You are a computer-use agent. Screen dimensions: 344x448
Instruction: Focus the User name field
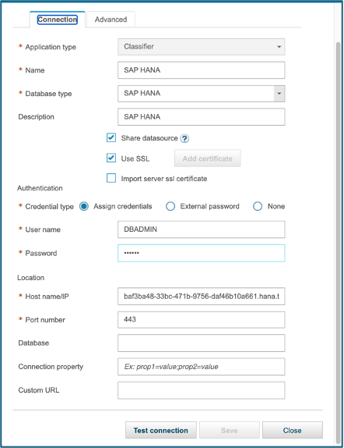click(202, 229)
